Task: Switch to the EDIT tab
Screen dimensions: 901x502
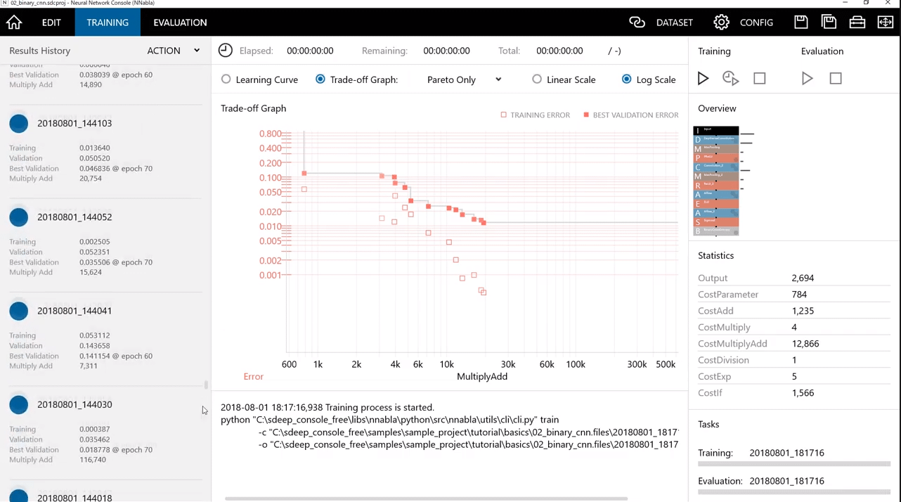Action: coord(51,22)
